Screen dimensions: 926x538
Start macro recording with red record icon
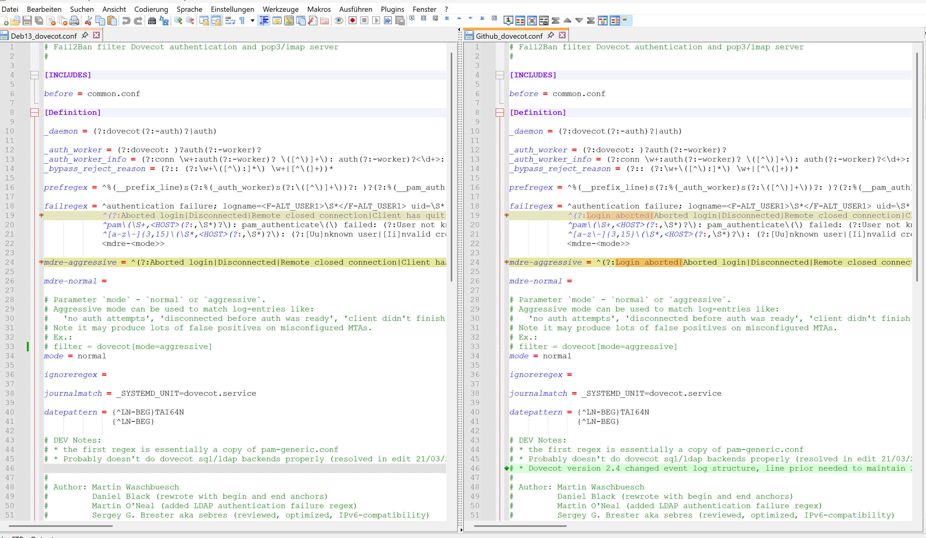(x=352, y=21)
